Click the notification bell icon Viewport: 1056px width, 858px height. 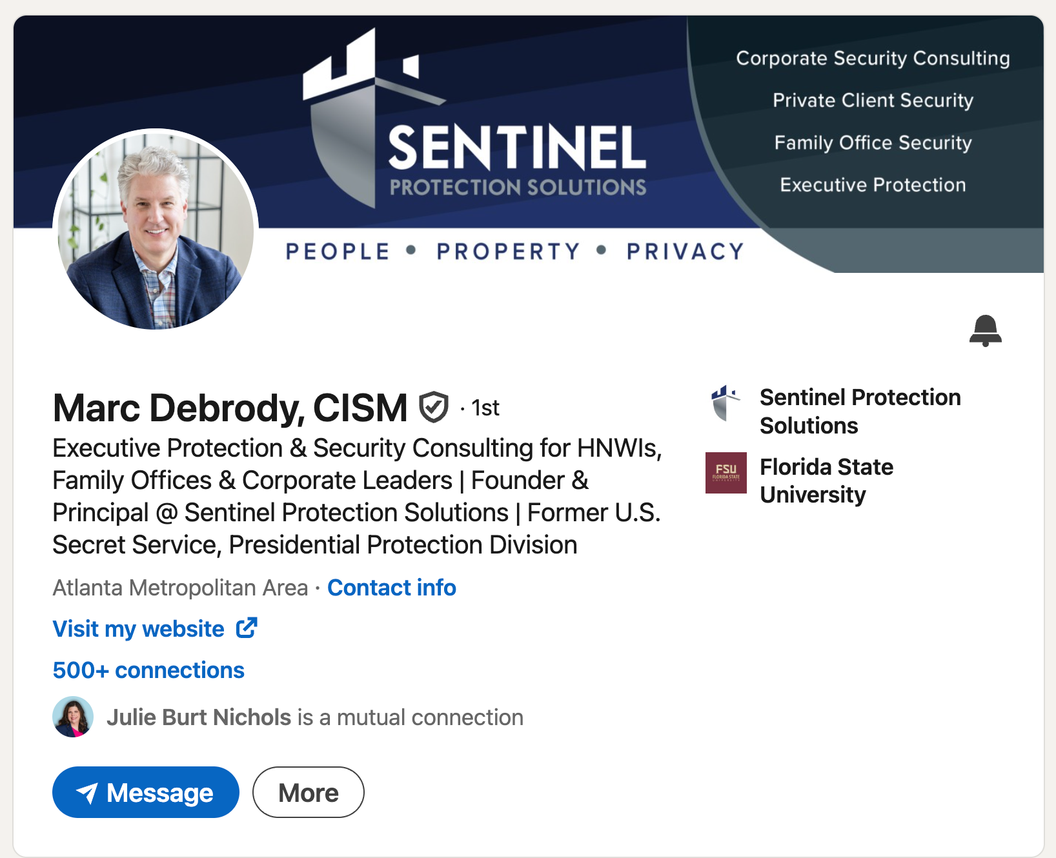(x=985, y=330)
